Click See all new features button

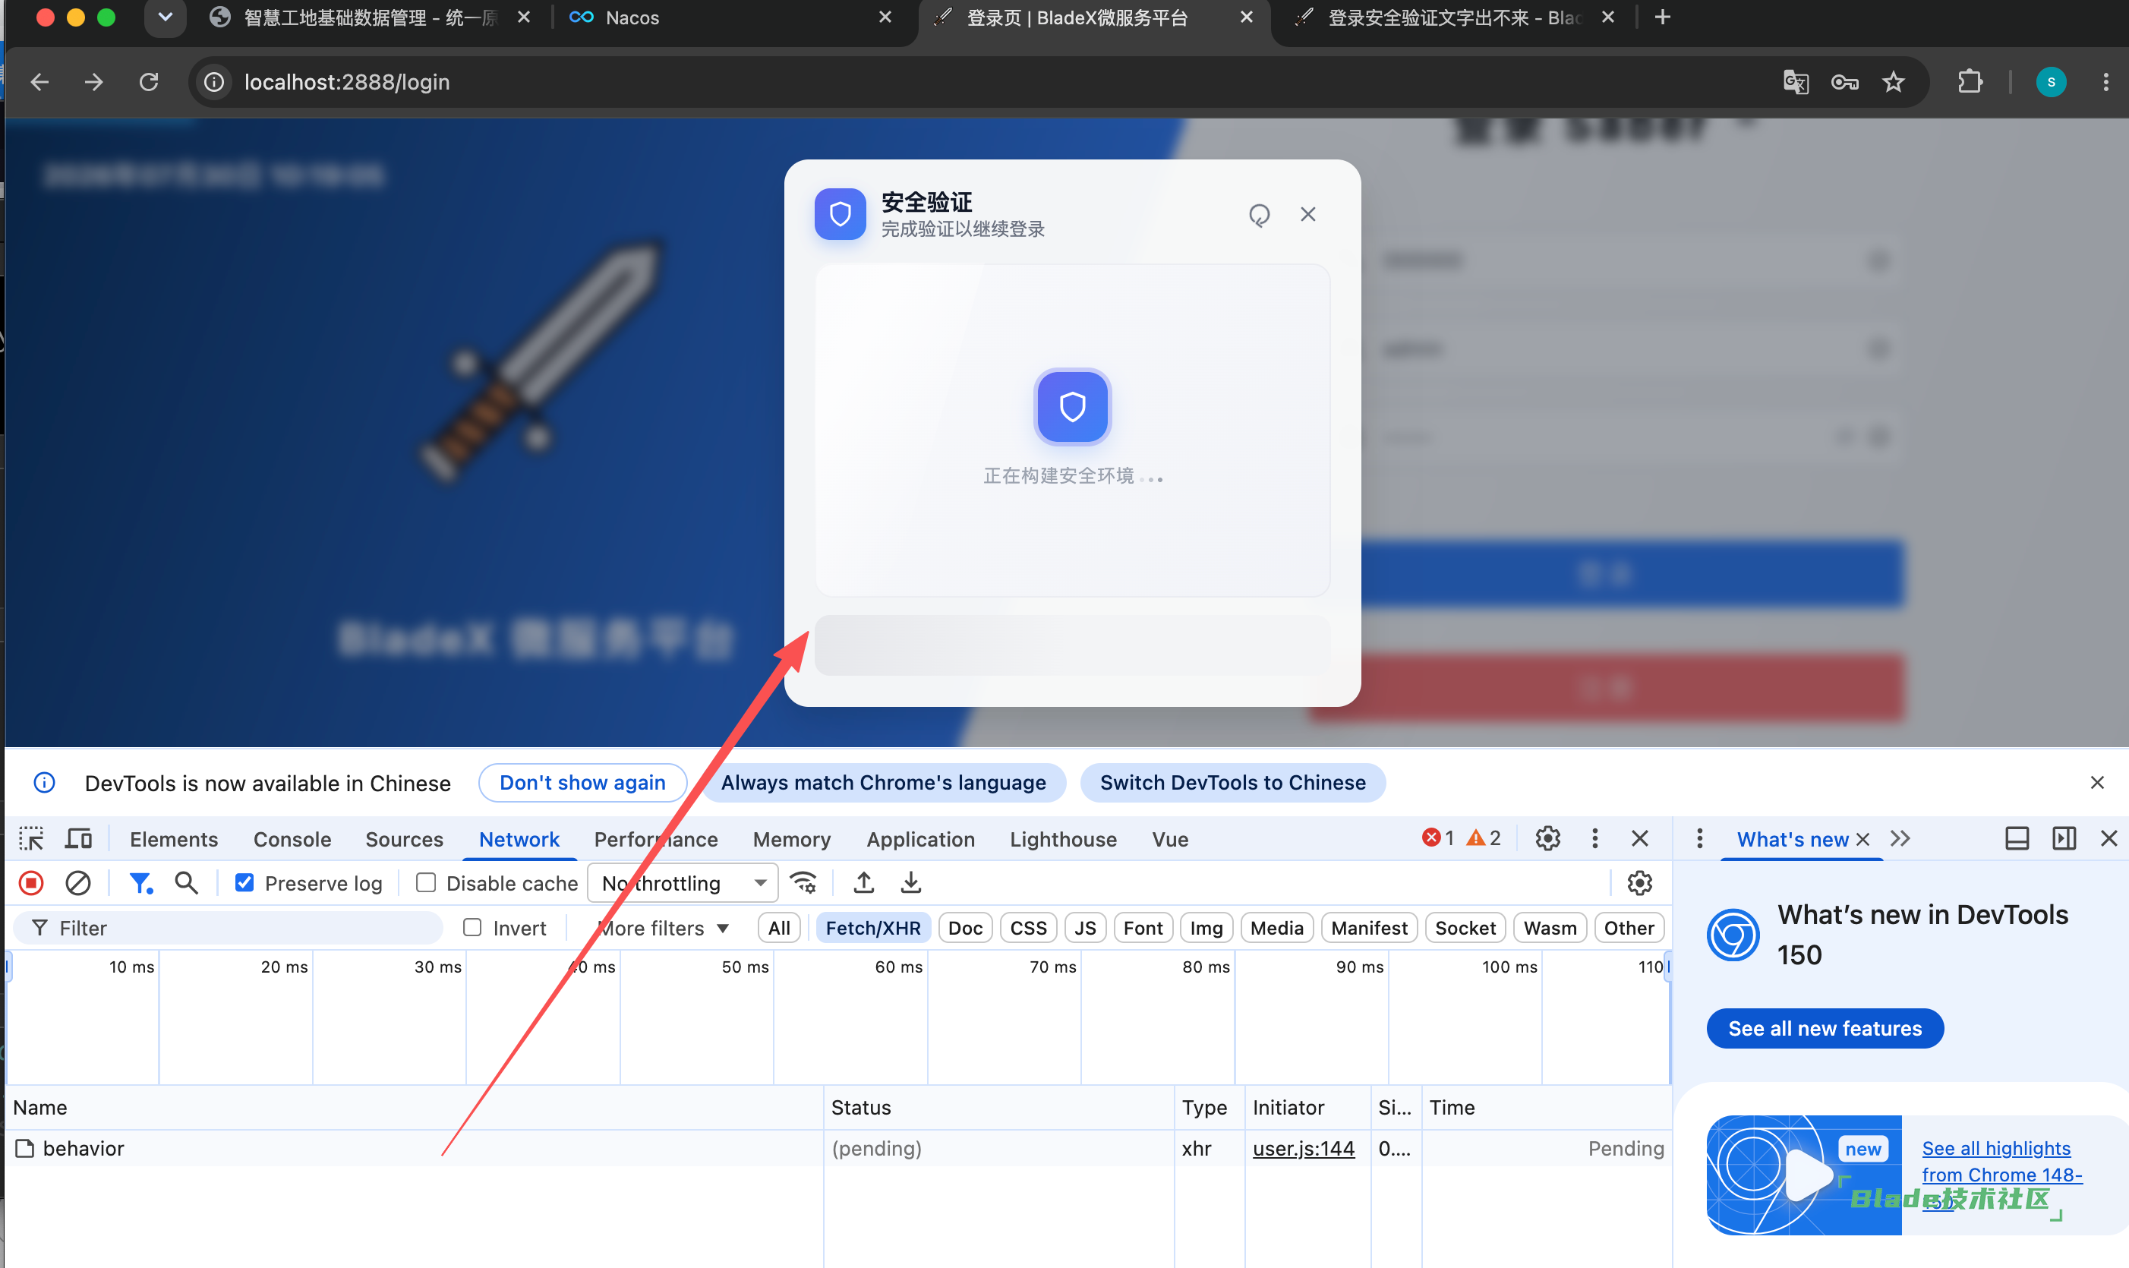coord(1825,1028)
